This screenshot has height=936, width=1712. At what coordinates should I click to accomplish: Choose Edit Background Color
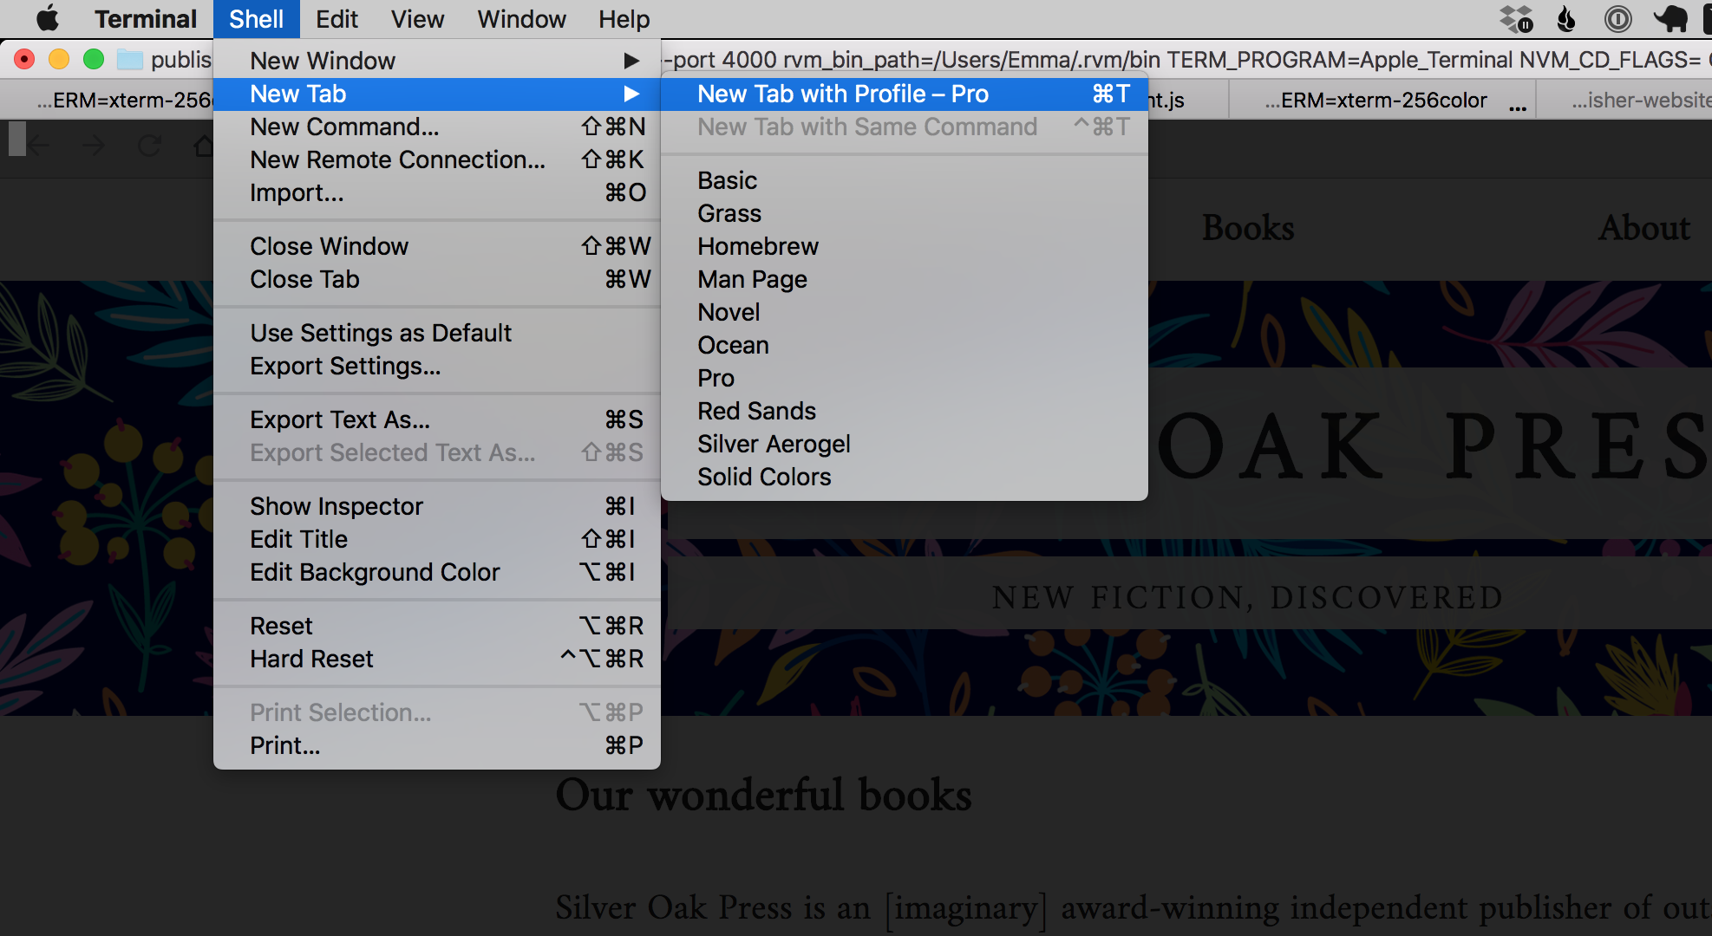click(437, 572)
